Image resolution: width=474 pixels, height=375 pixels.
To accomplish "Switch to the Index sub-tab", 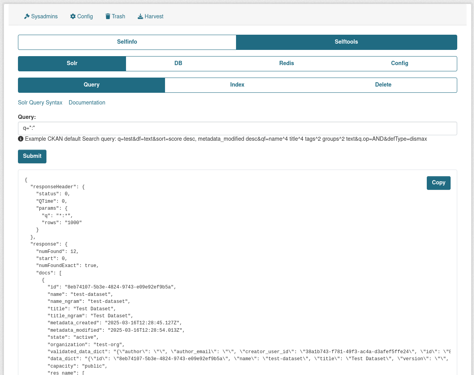I will (x=237, y=85).
